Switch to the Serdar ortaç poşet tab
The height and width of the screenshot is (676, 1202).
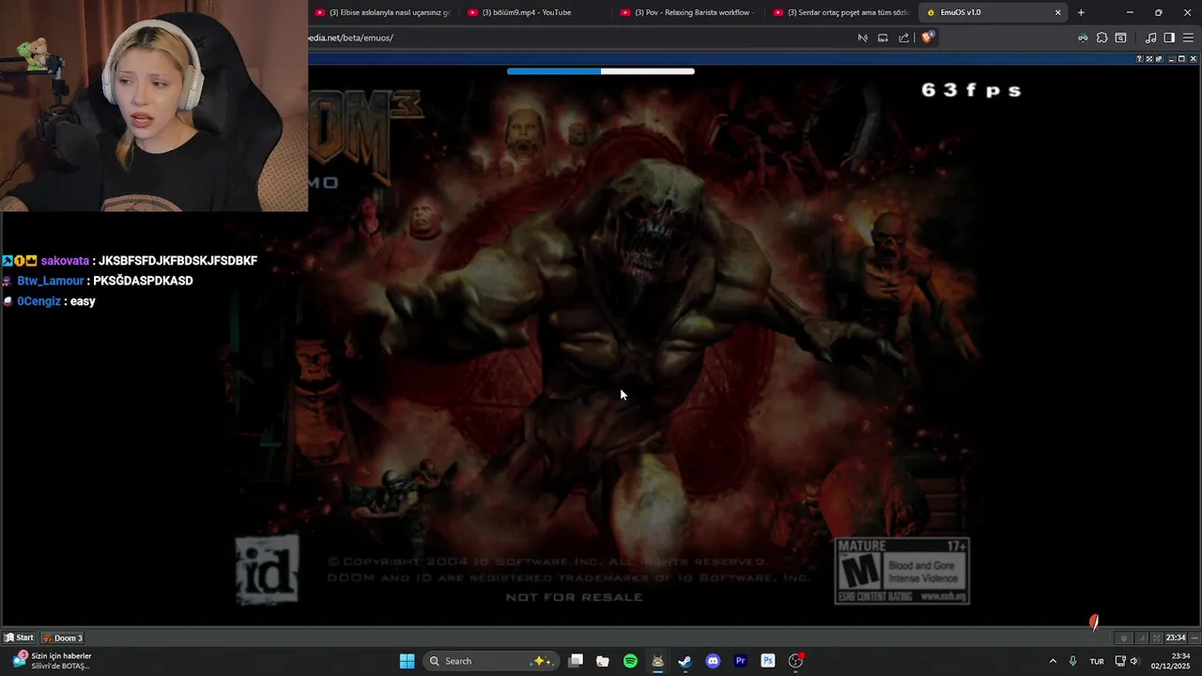click(x=841, y=12)
